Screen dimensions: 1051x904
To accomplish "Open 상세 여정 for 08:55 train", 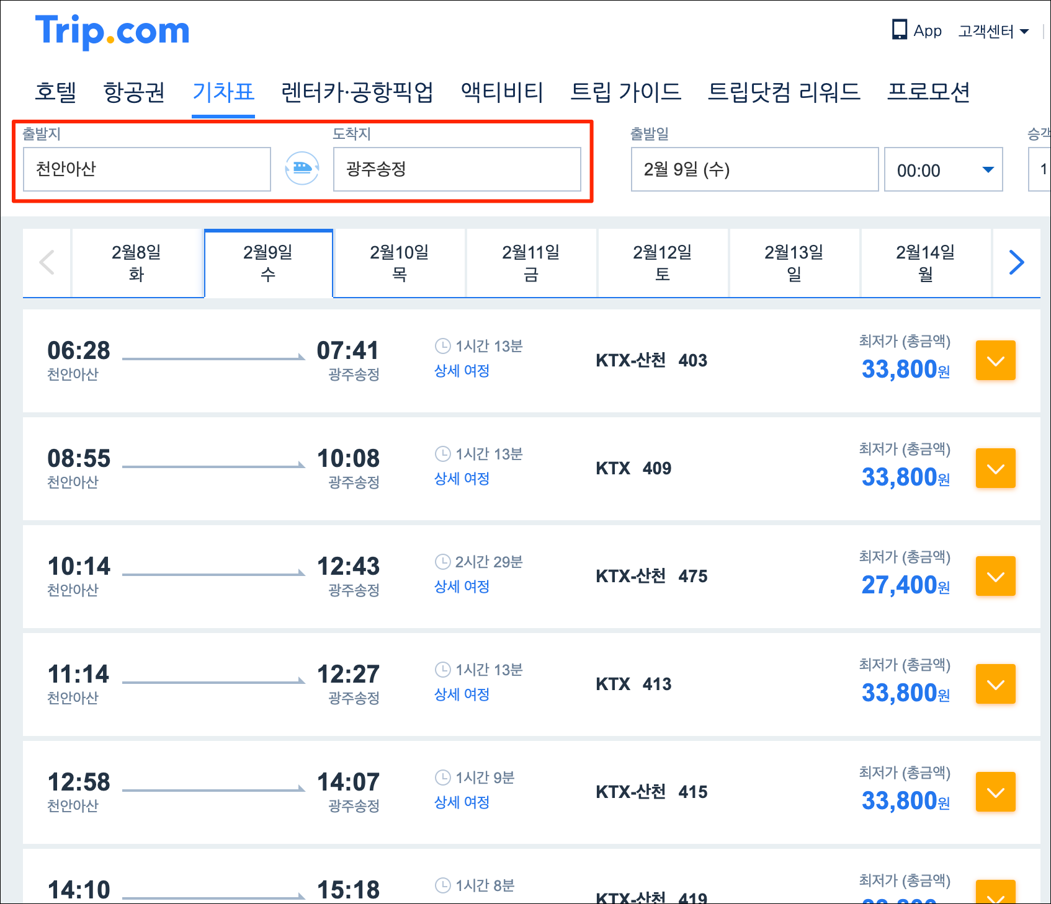I will (x=462, y=479).
